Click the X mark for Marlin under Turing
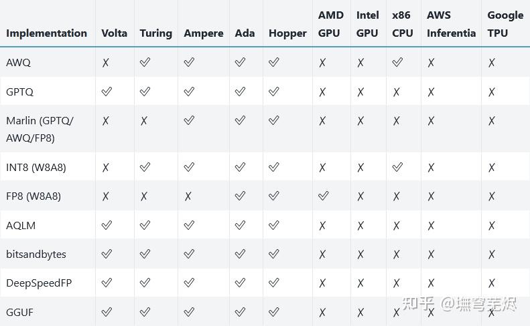Screen dimensions: 530x326 coord(145,121)
